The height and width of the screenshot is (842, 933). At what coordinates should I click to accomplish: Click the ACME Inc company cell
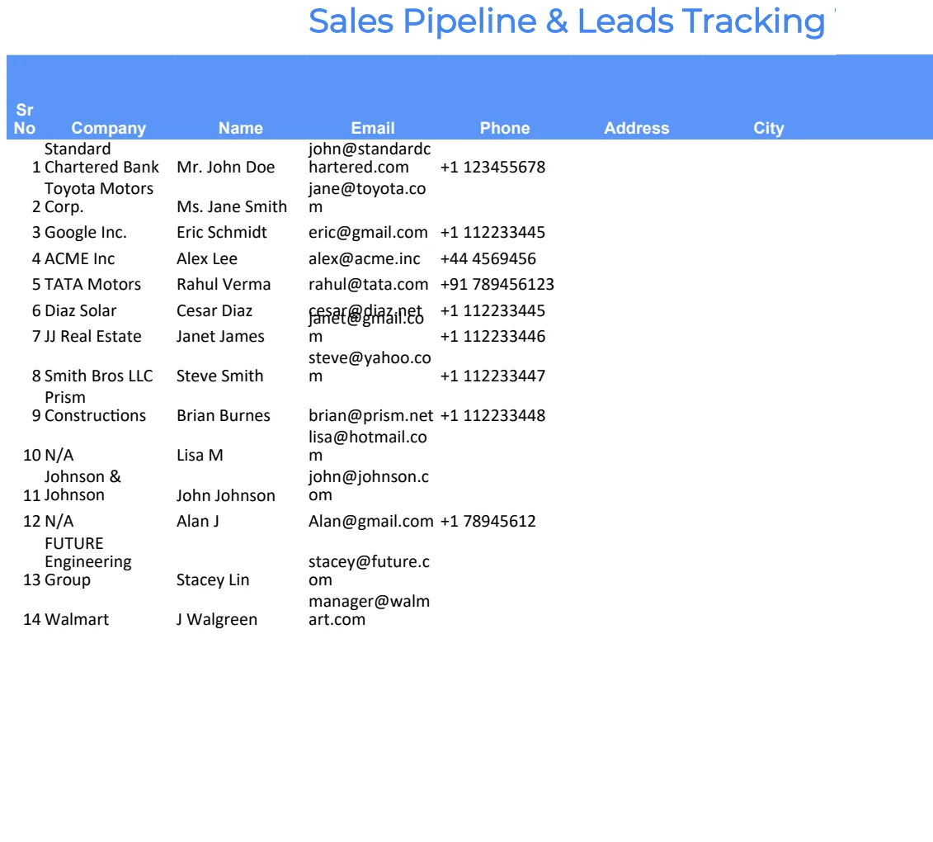(80, 258)
